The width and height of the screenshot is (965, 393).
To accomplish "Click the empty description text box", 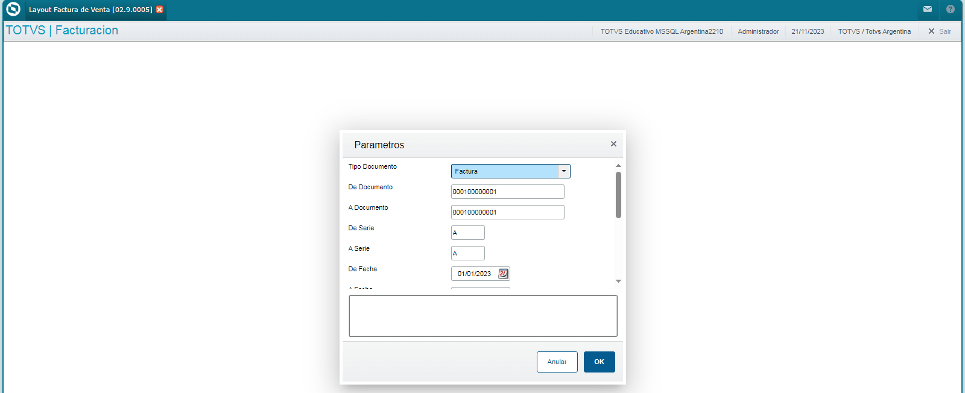I will (x=483, y=316).
